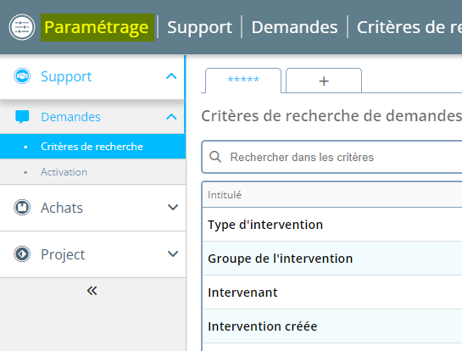The width and height of the screenshot is (462, 351).
Task: Open Critères de recherche menu item
Action: click(x=92, y=147)
